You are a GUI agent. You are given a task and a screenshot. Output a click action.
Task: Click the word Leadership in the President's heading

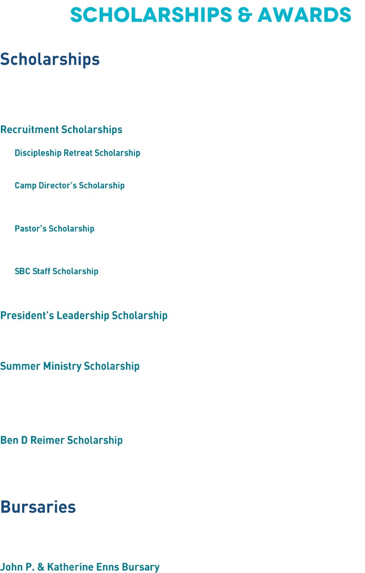82,315
